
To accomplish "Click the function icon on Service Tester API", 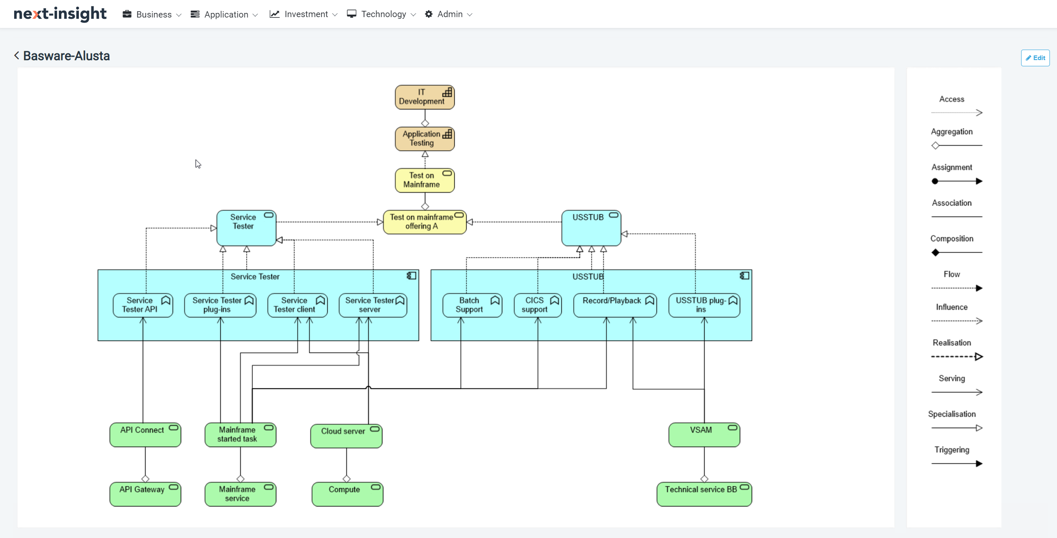I will pos(166,300).
